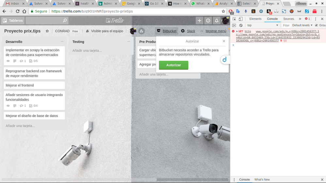Expand the GET error message triangle
Image resolution: width=326 pixels, height=183 pixels.
(237, 31)
